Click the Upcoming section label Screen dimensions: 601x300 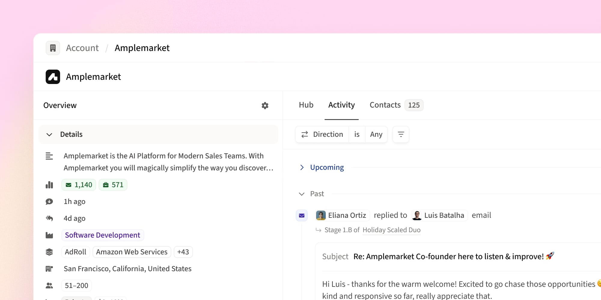327,167
